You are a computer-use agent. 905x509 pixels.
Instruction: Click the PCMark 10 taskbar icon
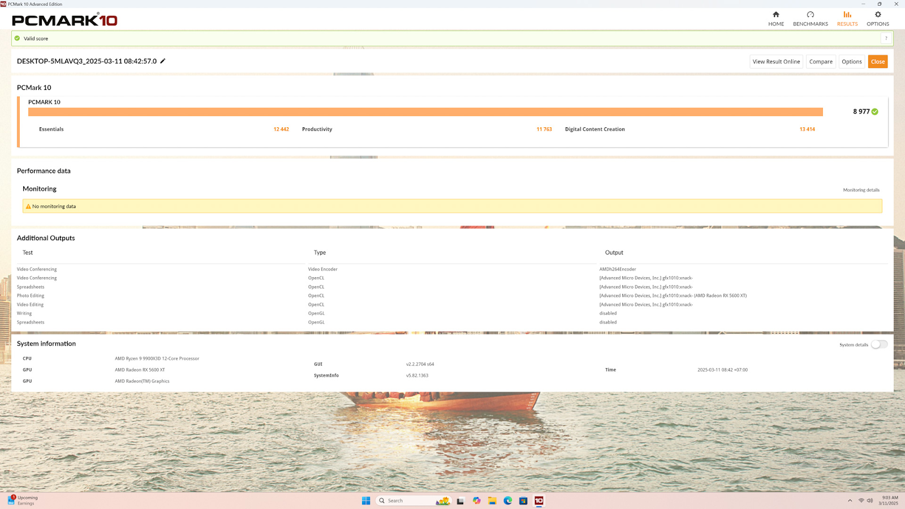[x=539, y=501]
